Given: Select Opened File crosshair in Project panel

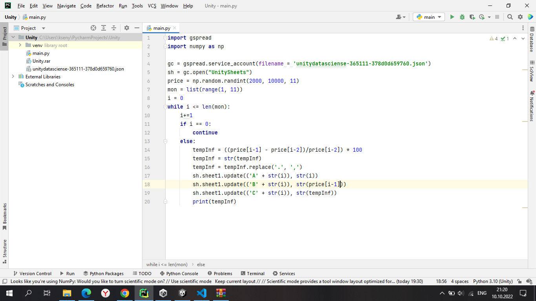Looking at the screenshot, I should (93, 28).
